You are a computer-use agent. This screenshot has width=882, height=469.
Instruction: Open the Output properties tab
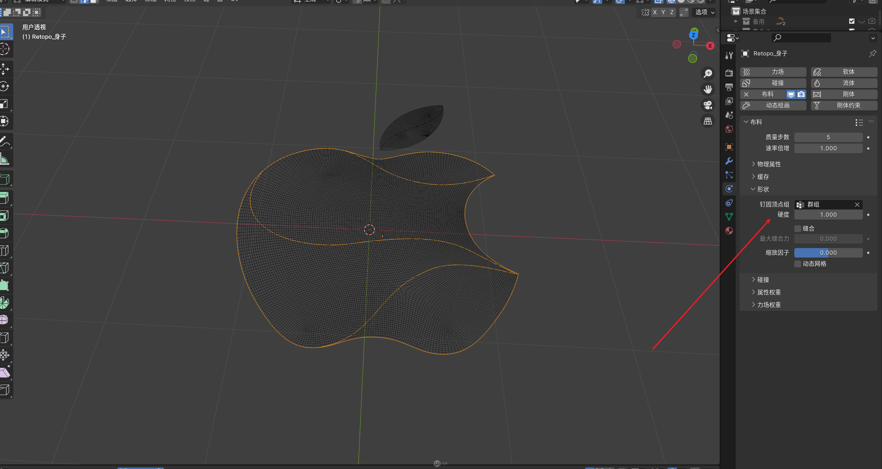click(729, 87)
